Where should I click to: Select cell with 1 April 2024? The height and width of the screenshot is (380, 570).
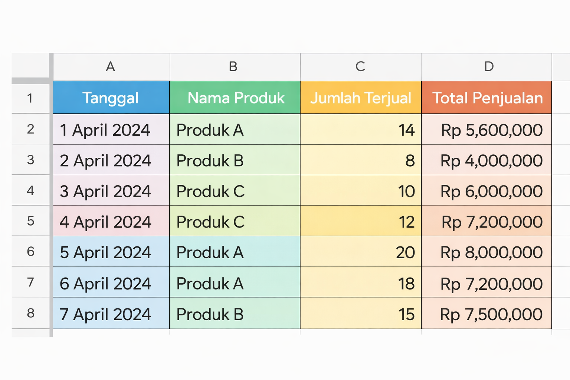pos(111,130)
